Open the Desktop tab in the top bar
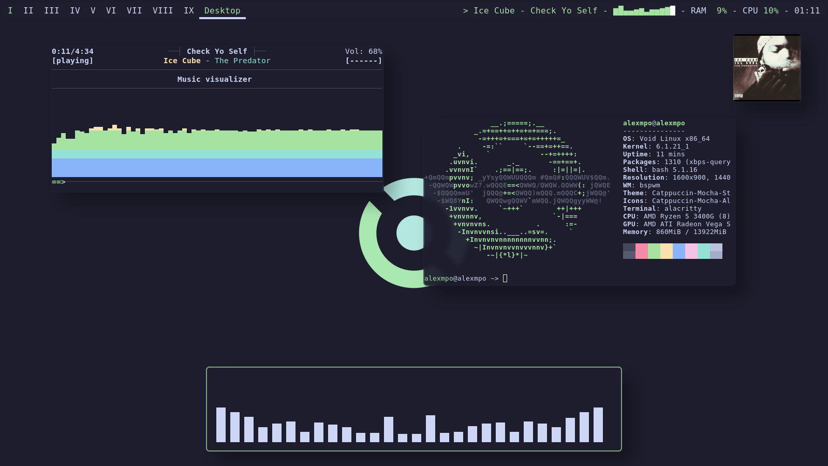The width and height of the screenshot is (828, 466). tap(221, 10)
